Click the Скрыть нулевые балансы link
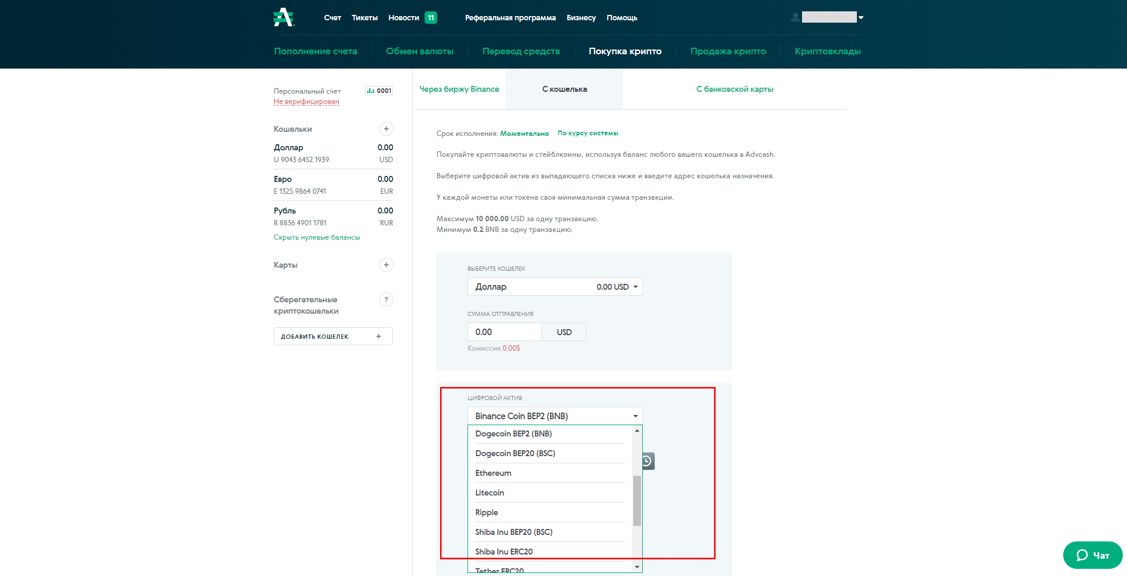This screenshot has height=576, width=1127. (317, 237)
